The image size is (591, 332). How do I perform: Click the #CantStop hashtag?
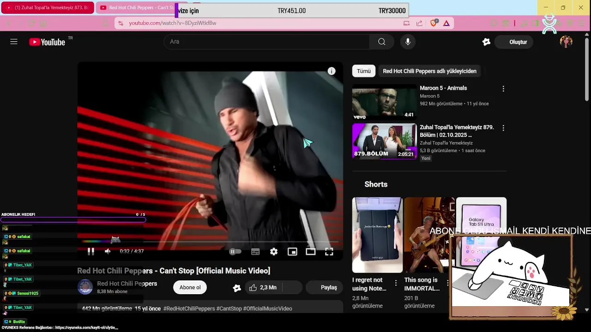tap(229, 308)
